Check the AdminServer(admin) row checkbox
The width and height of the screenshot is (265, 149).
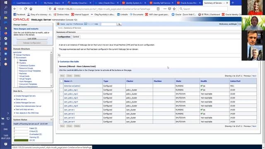click(61, 86)
